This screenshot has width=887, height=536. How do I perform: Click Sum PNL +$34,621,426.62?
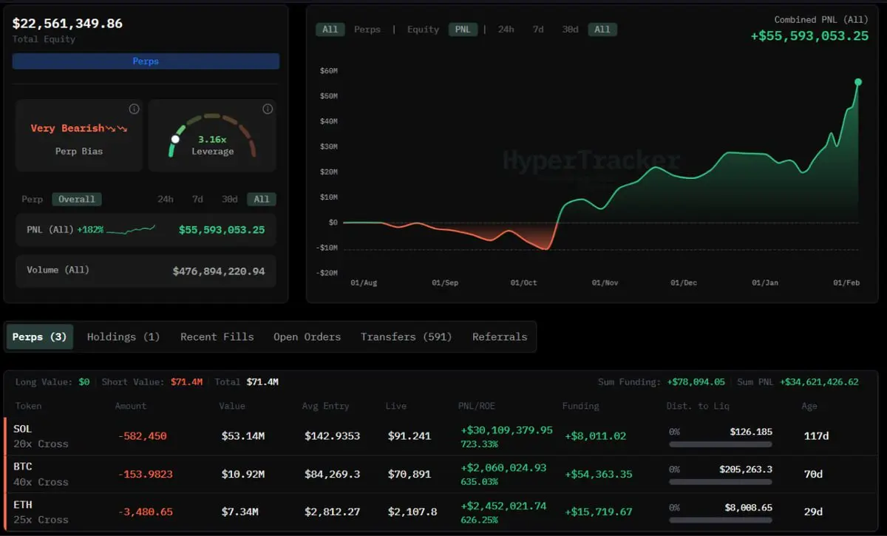[819, 382]
